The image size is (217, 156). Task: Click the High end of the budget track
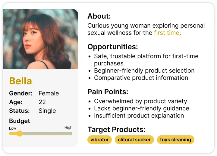[71, 133]
